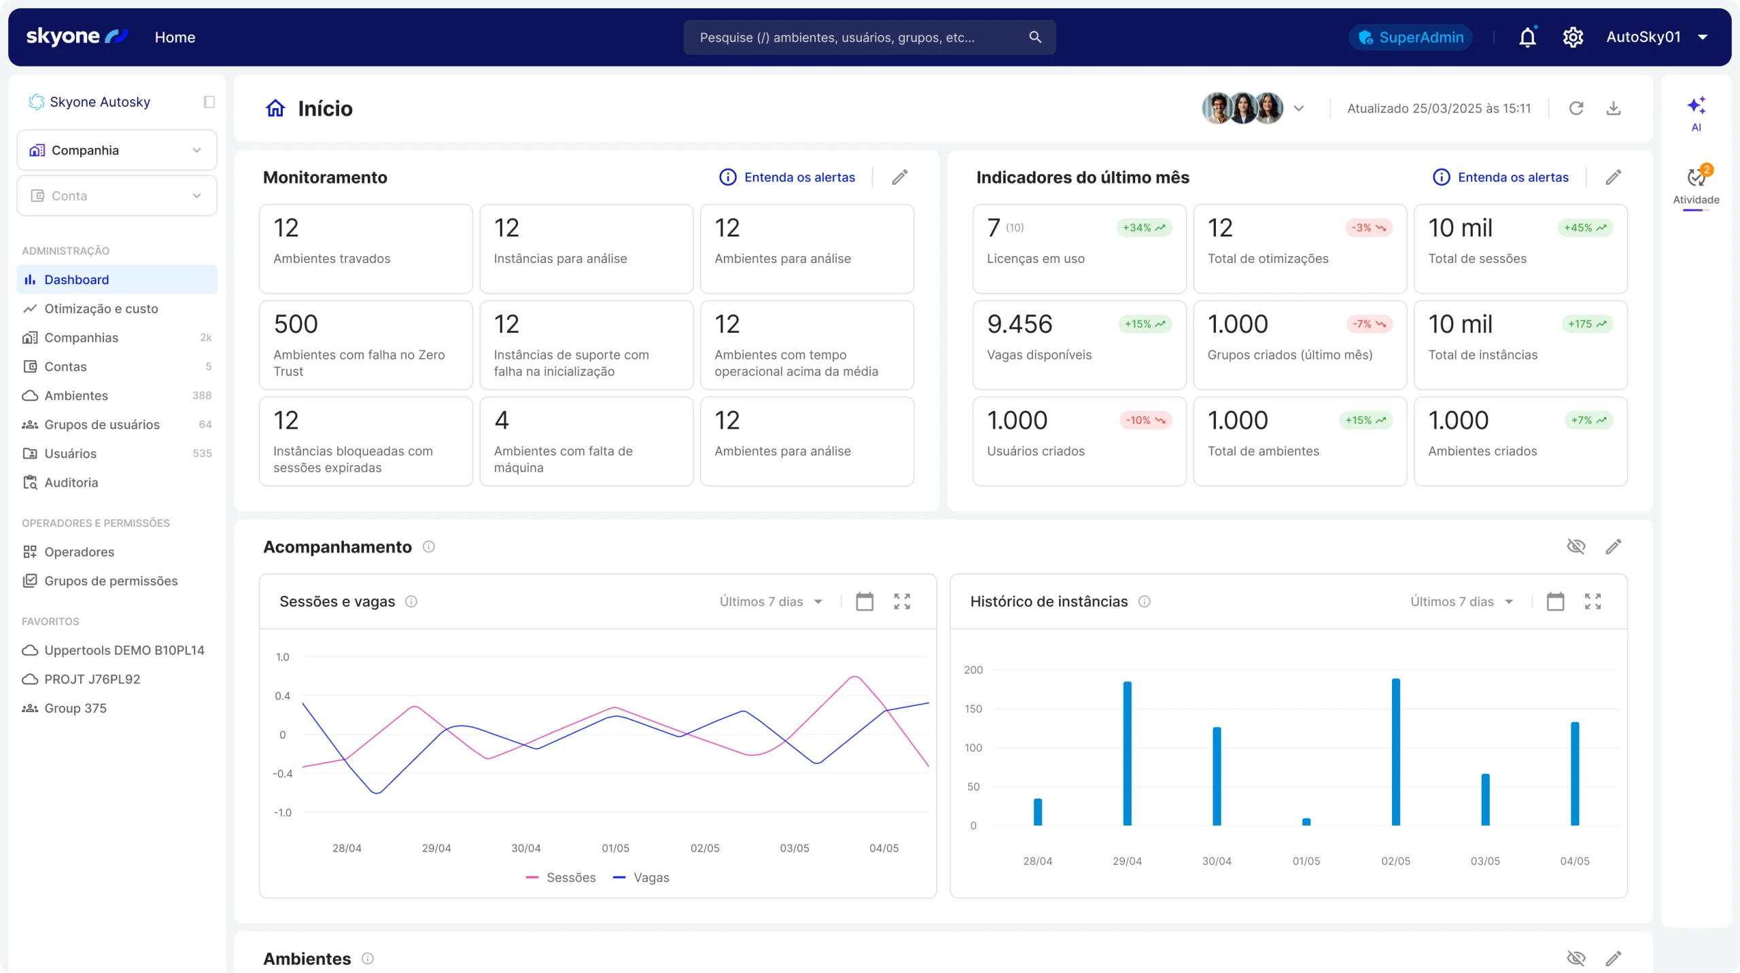
Task: Open the notifications bell
Action: pyautogui.click(x=1527, y=37)
